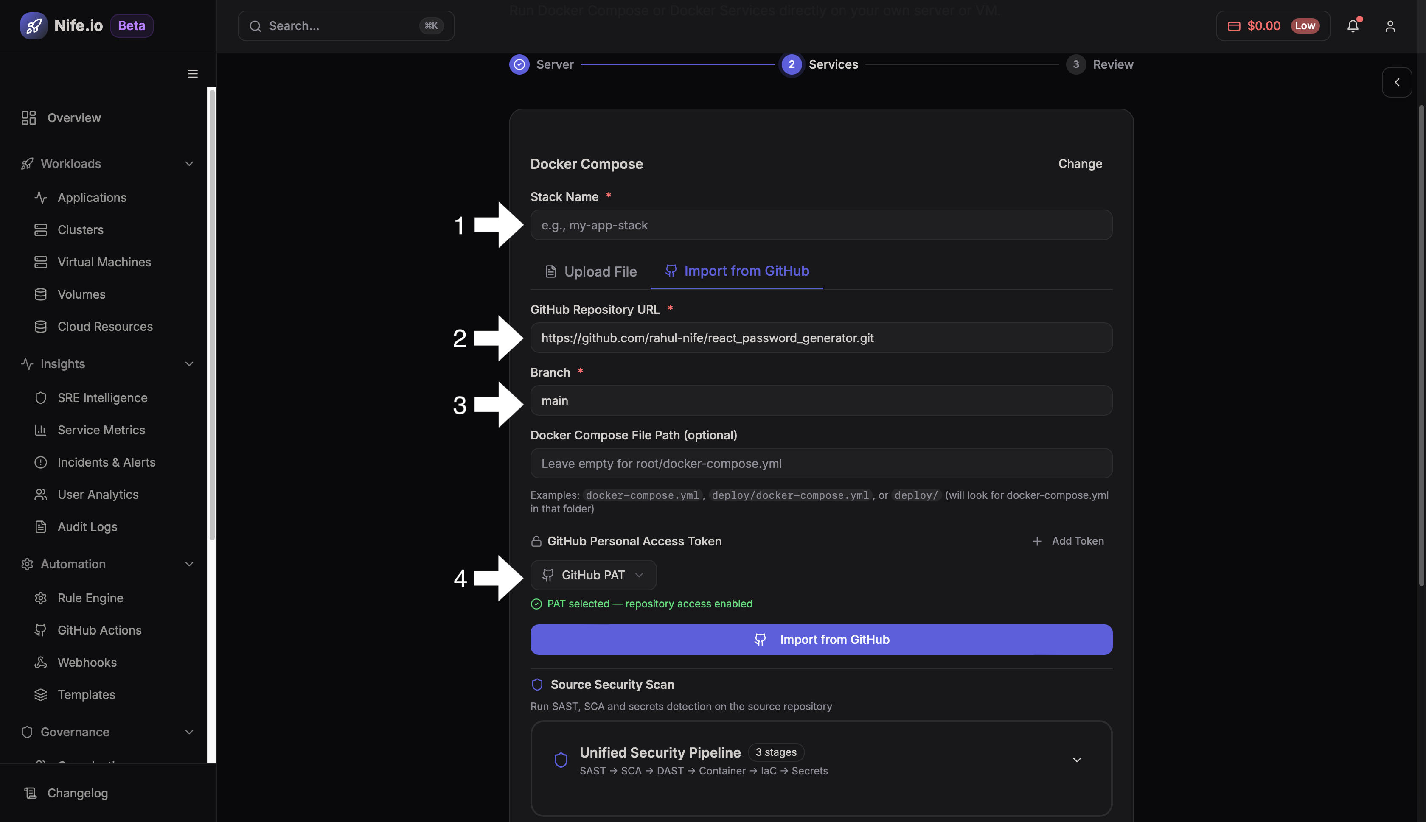Open notifications via the bell icon
The height and width of the screenshot is (822, 1426).
coord(1353,26)
